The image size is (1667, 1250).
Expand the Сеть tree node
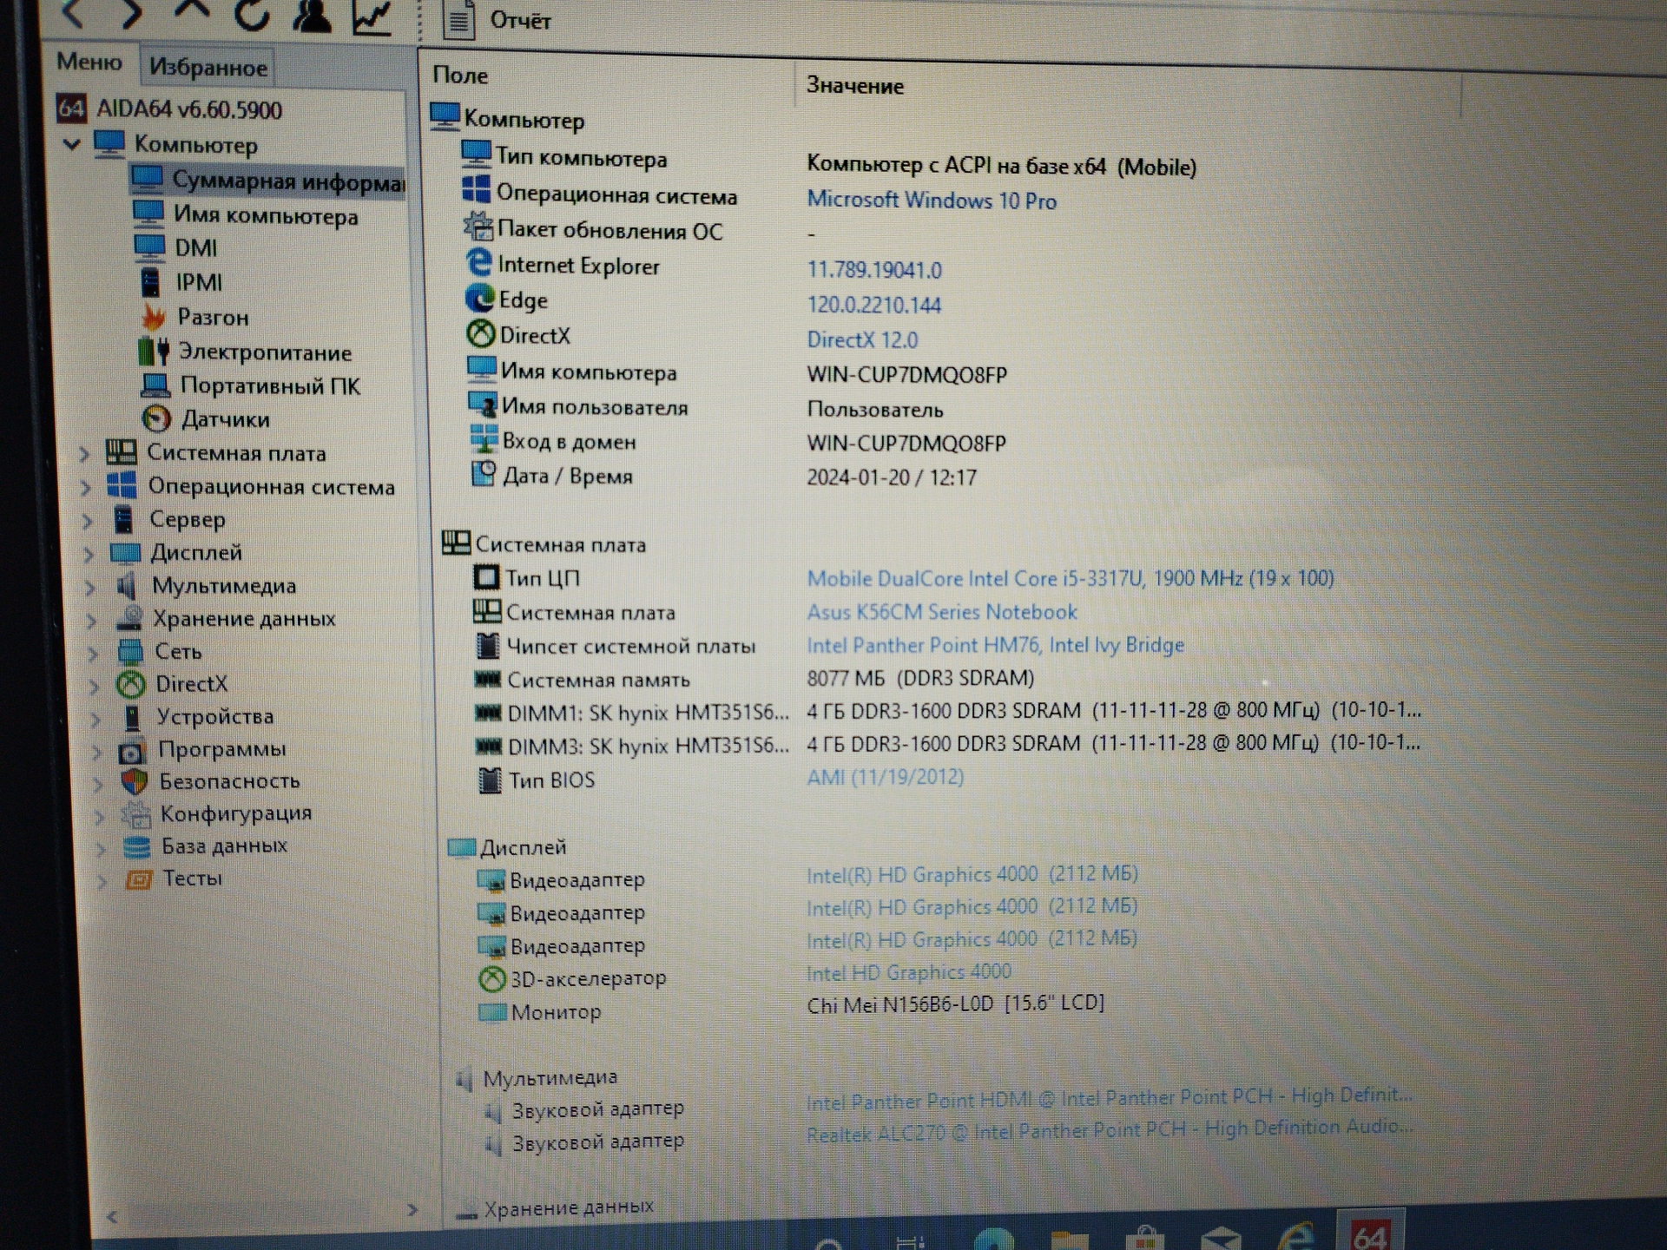click(94, 653)
